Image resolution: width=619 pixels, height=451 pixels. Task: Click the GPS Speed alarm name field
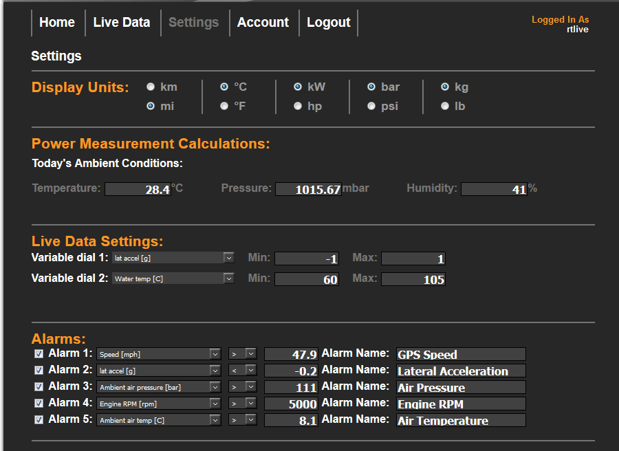tap(461, 354)
